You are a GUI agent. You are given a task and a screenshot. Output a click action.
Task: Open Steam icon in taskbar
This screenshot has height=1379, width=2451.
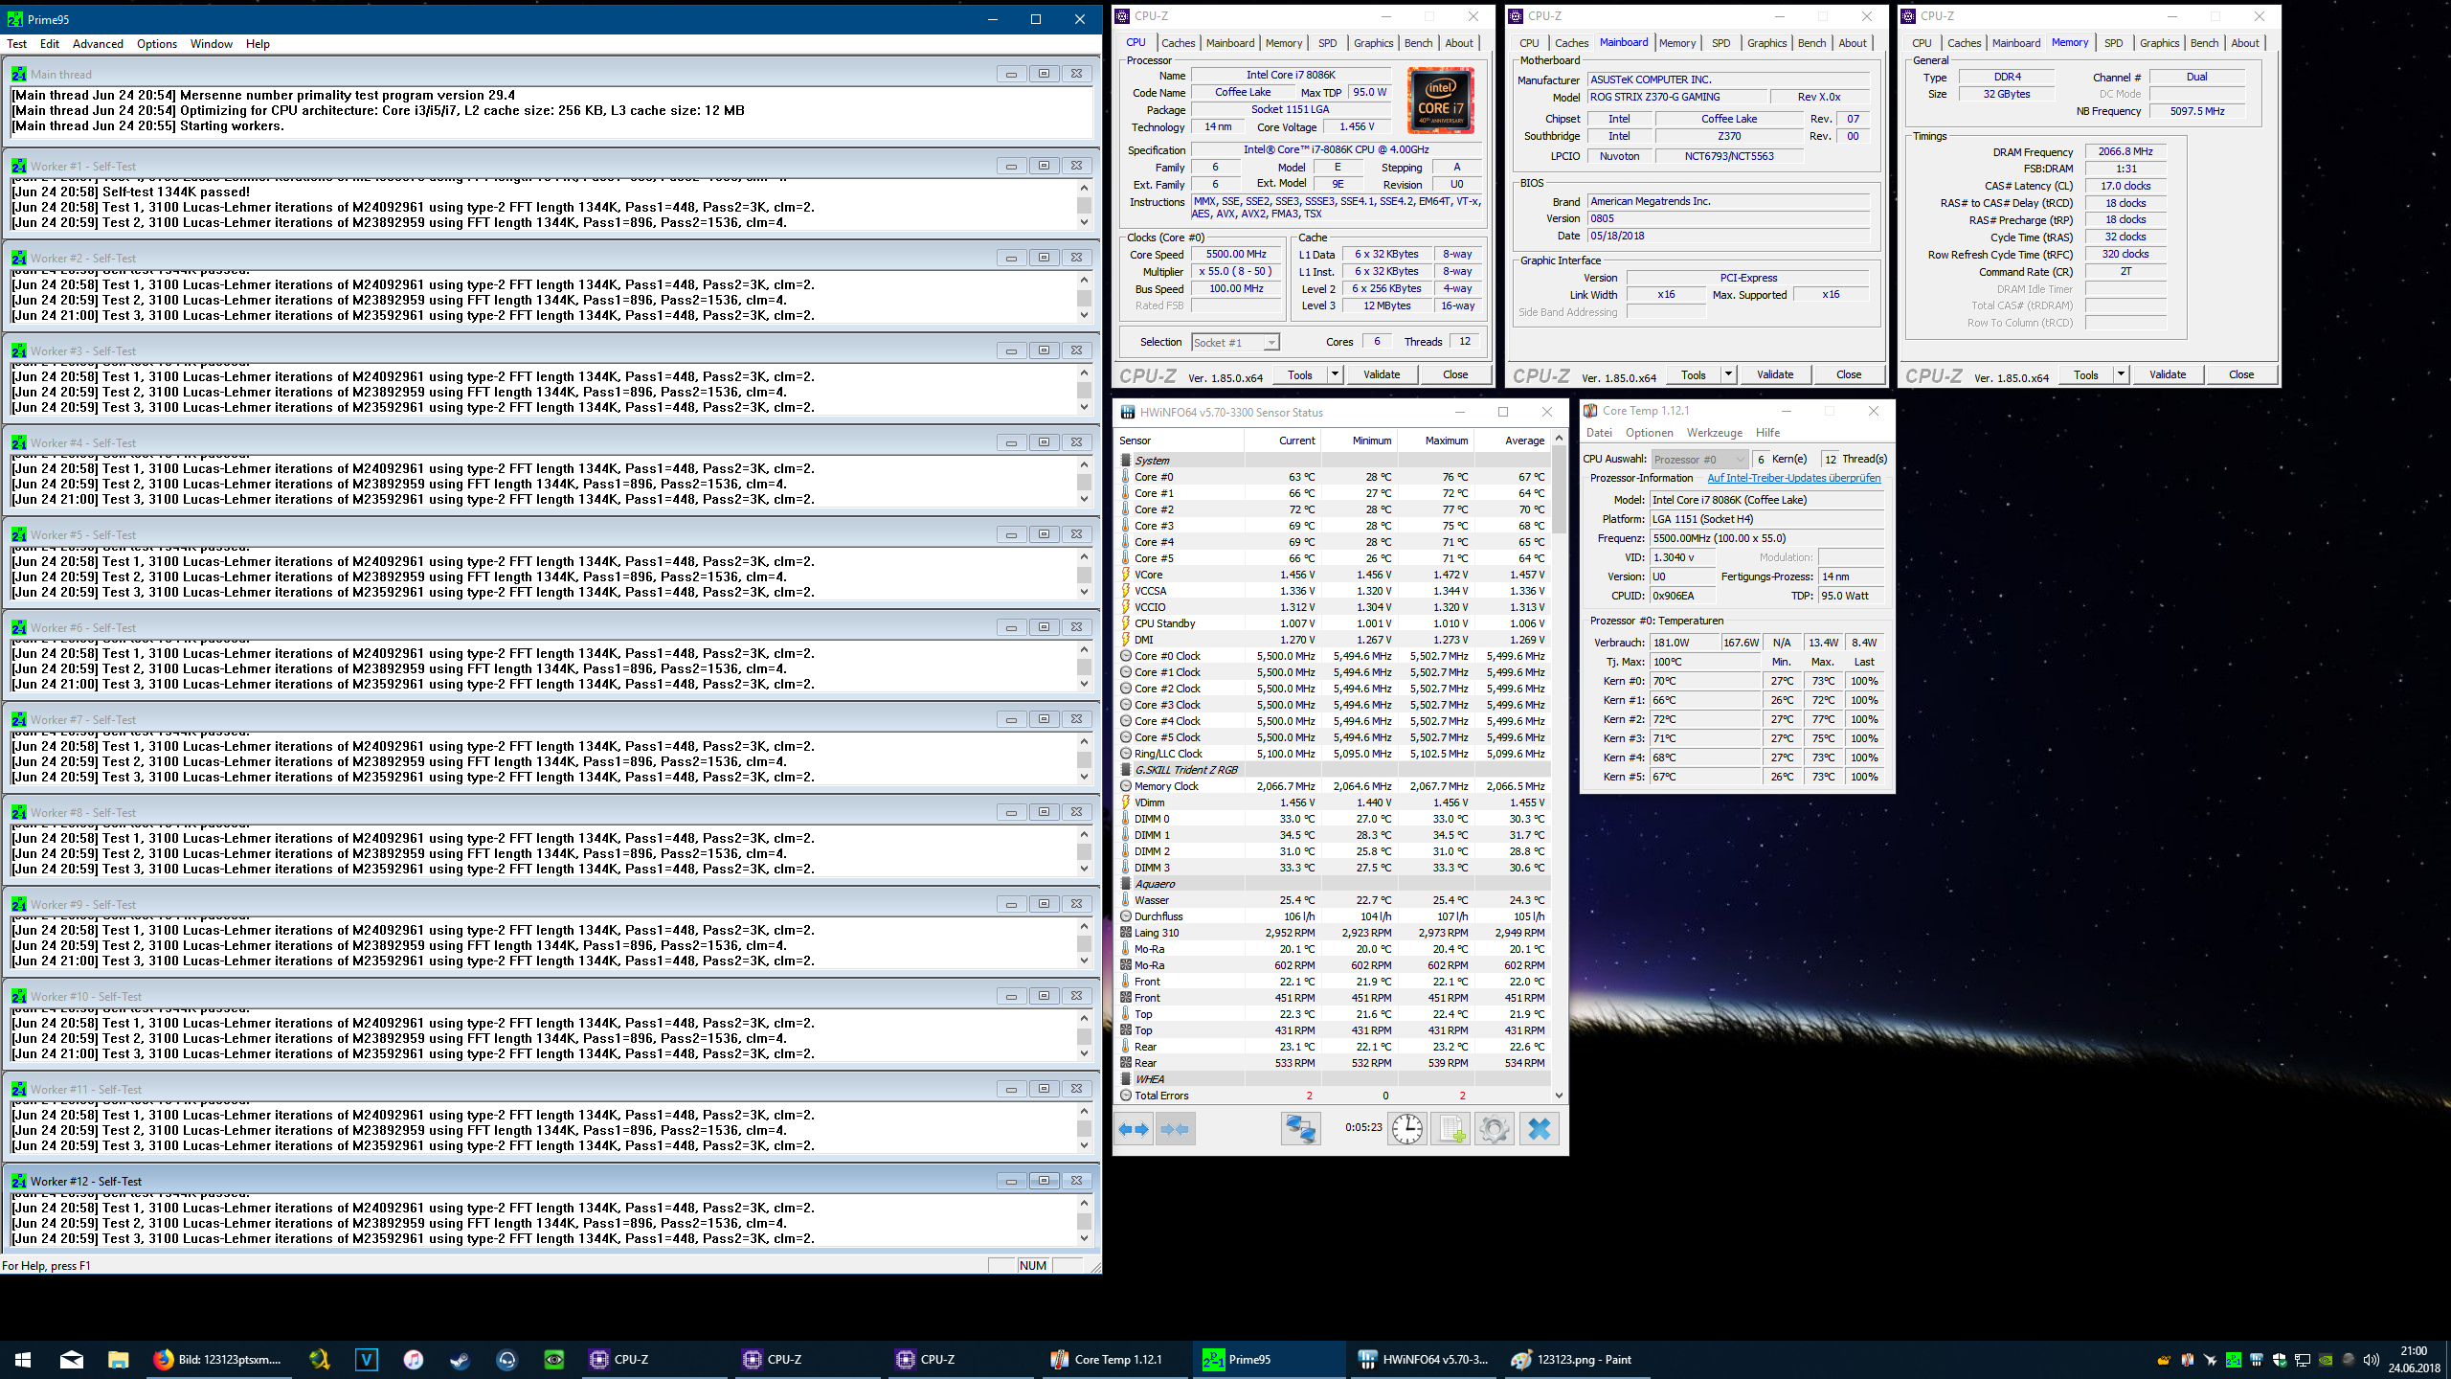(461, 1359)
